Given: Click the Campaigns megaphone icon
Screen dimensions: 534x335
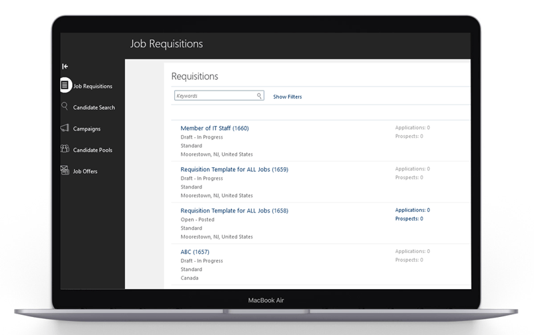Looking at the screenshot, I should (x=65, y=127).
